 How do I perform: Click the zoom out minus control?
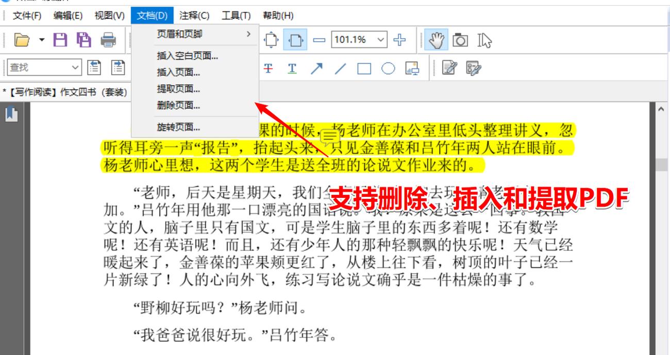click(319, 39)
